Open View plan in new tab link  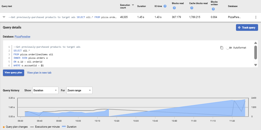click(39, 73)
